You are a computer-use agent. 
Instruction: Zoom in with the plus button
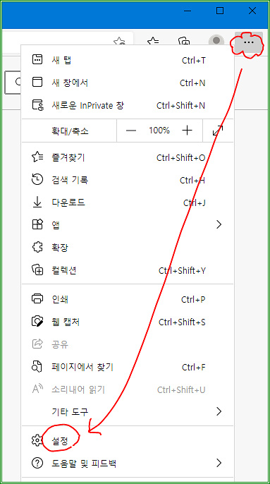point(187,131)
